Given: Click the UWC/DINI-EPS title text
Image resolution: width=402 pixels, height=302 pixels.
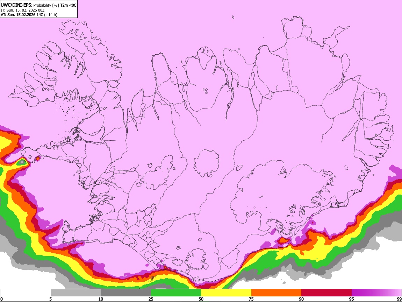Looking at the screenshot, I should click(x=16, y=5).
